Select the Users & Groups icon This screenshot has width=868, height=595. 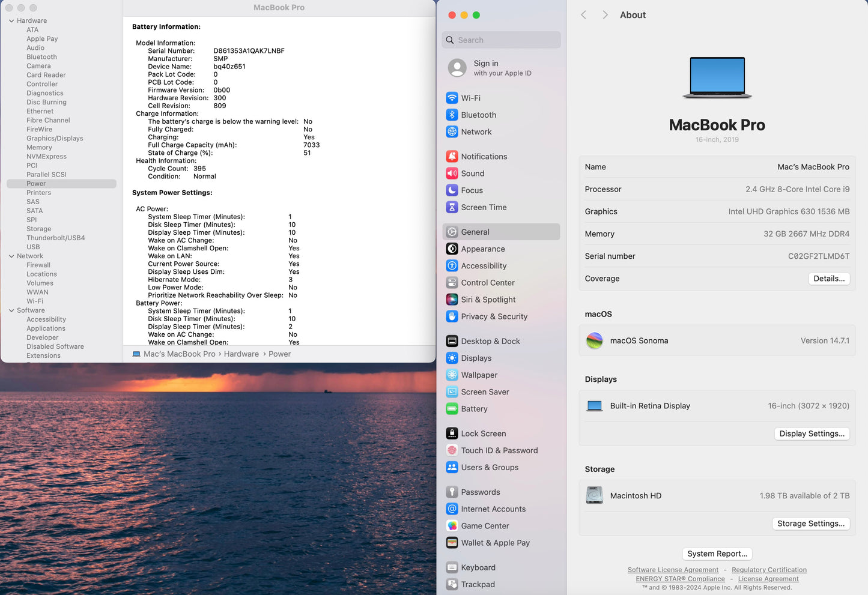452,467
